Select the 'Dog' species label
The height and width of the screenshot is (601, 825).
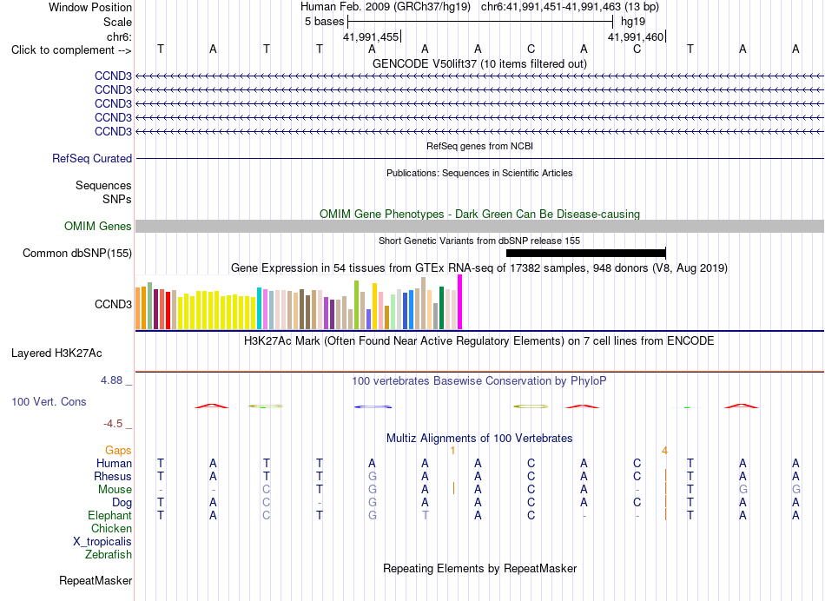[x=122, y=503]
